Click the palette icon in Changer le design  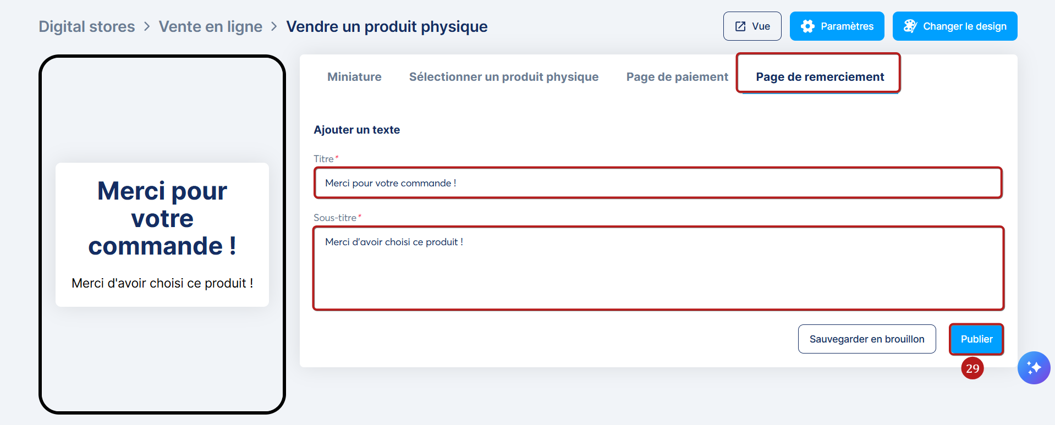tap(910, 26)
